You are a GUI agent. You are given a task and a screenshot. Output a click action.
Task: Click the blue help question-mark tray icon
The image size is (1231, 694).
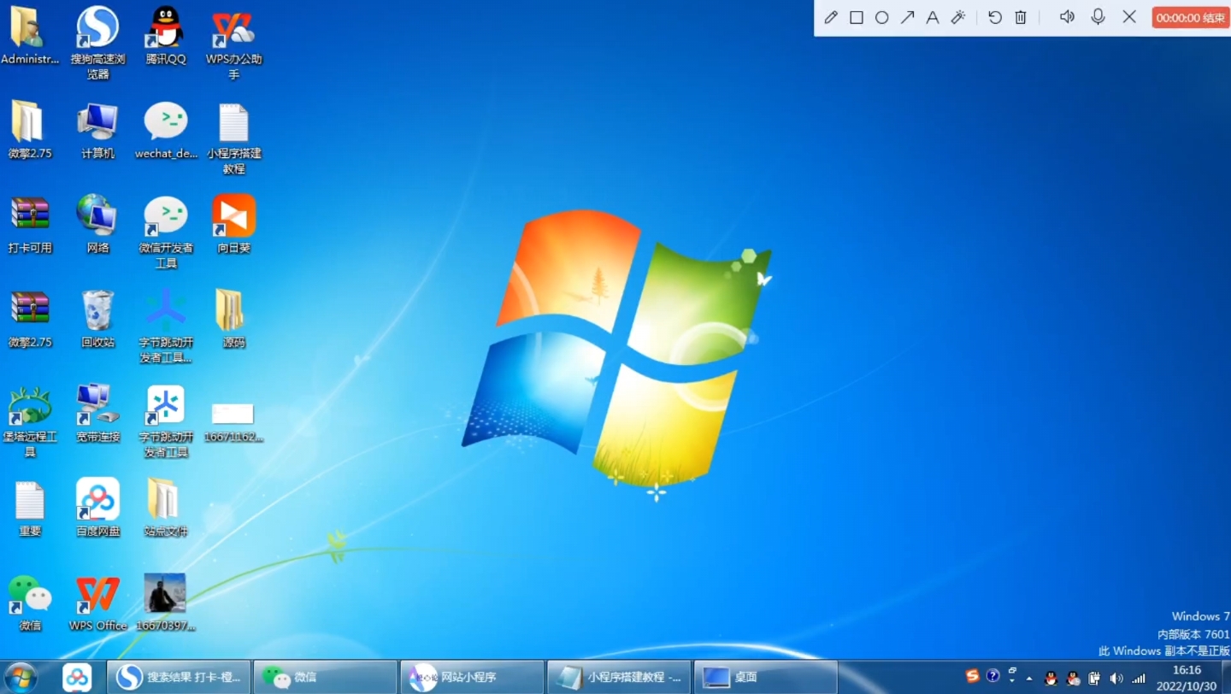[992, 676]
